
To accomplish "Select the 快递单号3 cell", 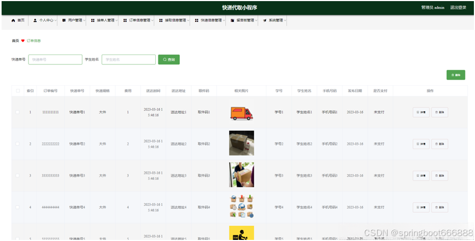I will 77,176.
